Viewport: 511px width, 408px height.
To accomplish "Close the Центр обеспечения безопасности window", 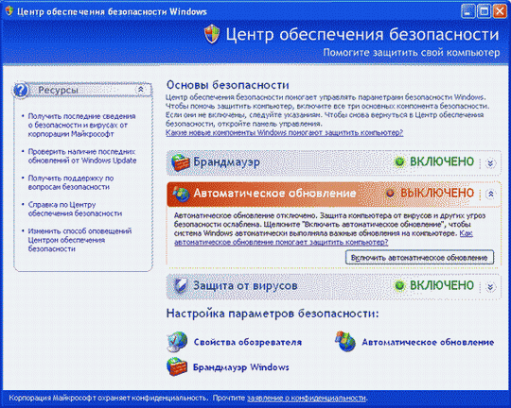I will click(500, 11).
